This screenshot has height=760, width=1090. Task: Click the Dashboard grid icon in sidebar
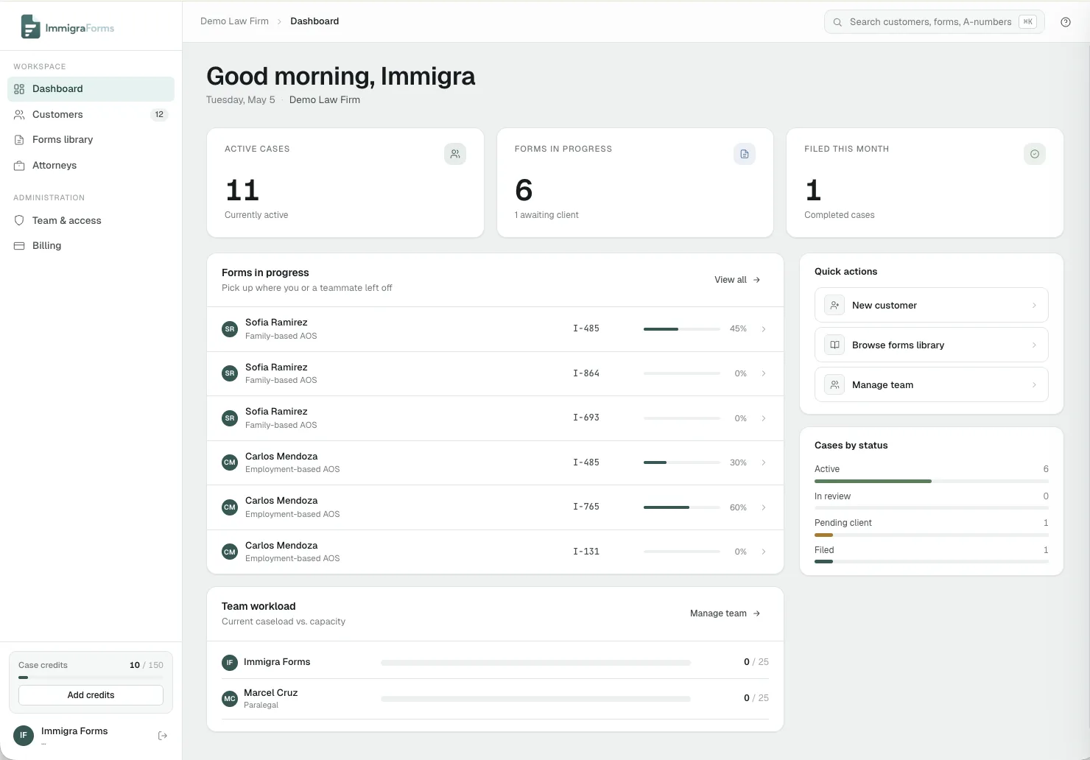point(19,89)
